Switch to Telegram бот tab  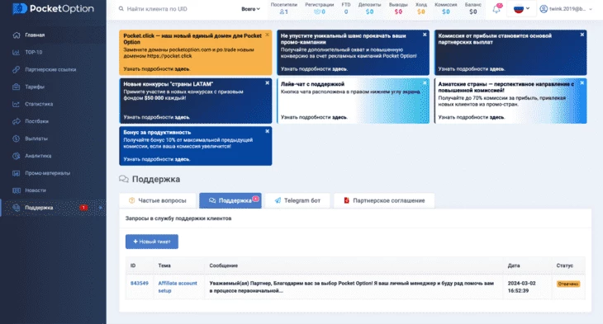(x=297, y=200)
